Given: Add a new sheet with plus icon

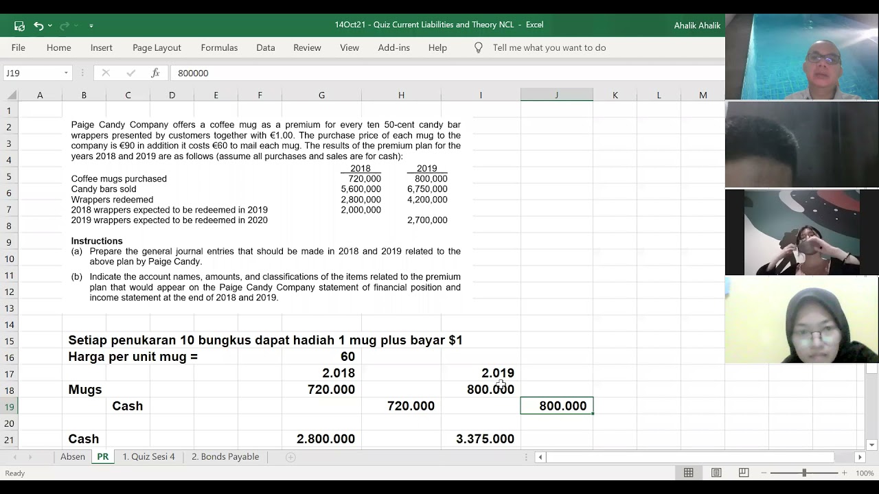Looking at the screenshot, I should click(x=290, y=457).
